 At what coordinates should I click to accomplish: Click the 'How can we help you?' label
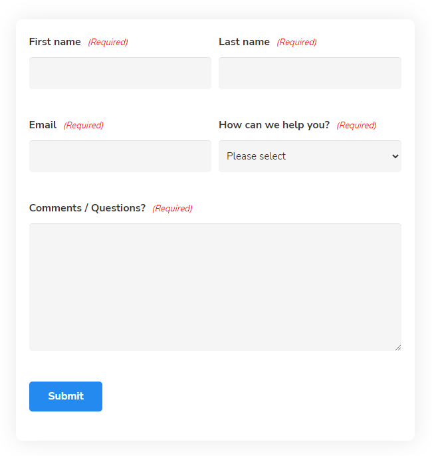tap(274, 125)
